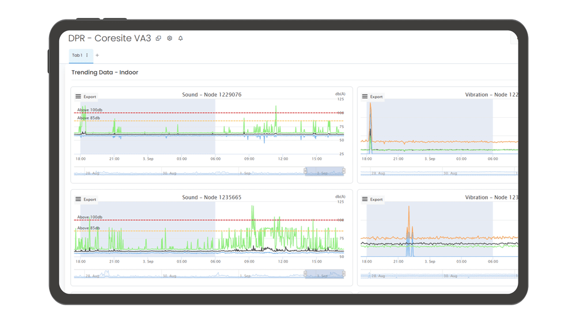The image size is (576, 323).
Task: Click right range handle of Node 1229076 navigator
Action: (343, 171)
